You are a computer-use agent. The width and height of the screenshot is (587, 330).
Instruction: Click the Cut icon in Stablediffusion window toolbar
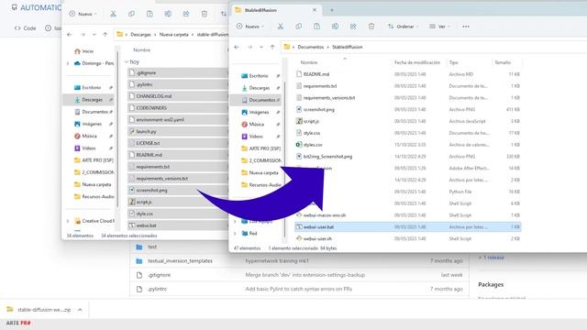[x=281, y=27]
